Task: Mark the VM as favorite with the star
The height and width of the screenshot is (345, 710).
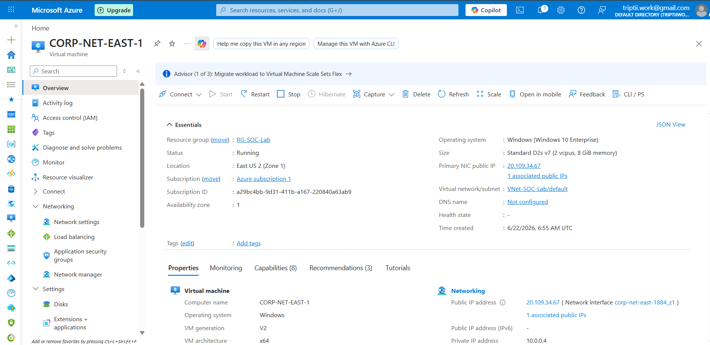Action: [172, 44]
